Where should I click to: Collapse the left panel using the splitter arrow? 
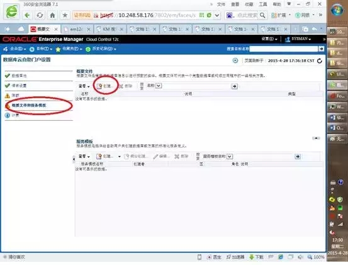[x=74, y=159]
